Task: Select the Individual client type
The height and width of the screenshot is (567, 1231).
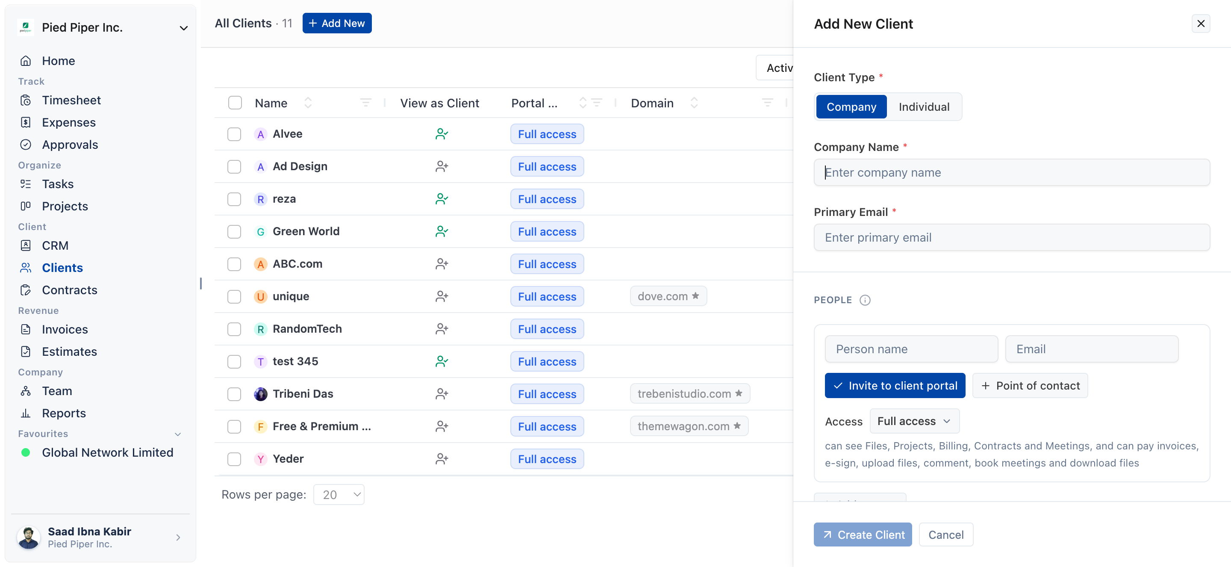Action: click(x=924, y=106)
